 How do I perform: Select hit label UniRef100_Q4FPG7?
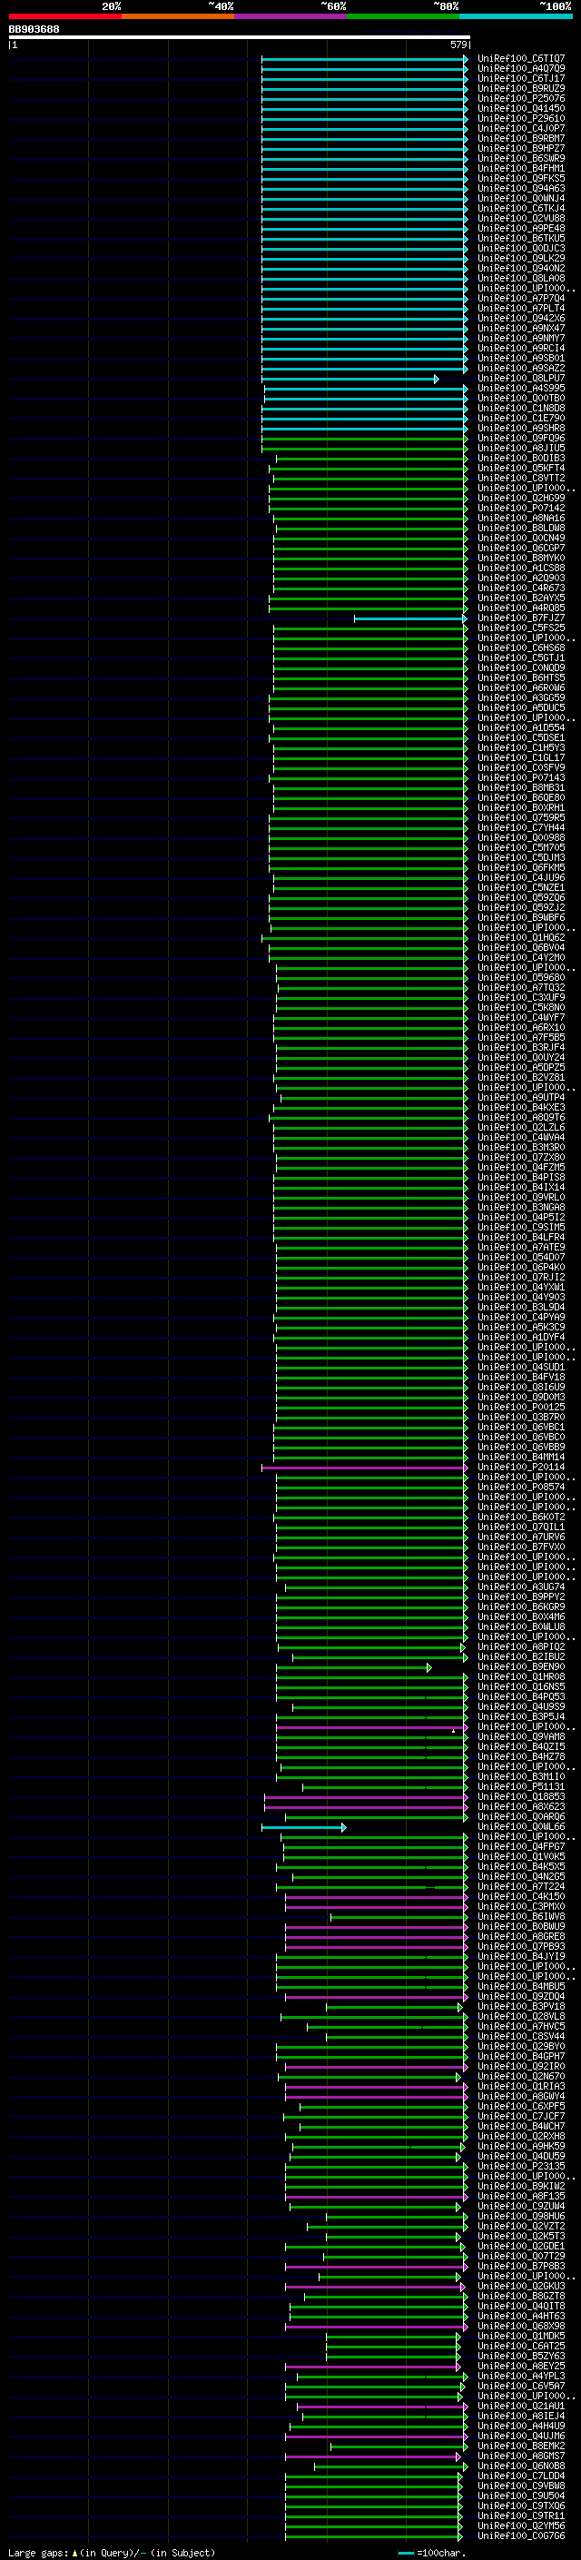(521, 1846)
